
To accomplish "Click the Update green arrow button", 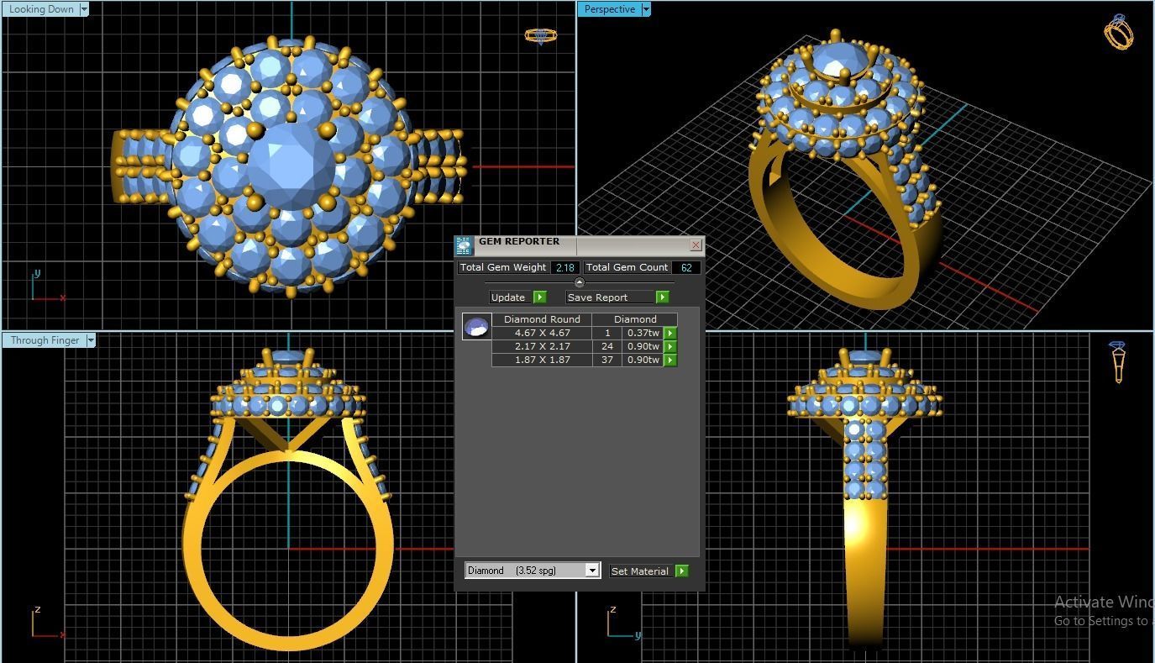I will (x=540, y=297).
